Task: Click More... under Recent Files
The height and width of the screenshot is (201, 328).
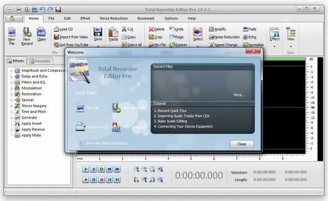Action: click(239, 95)
